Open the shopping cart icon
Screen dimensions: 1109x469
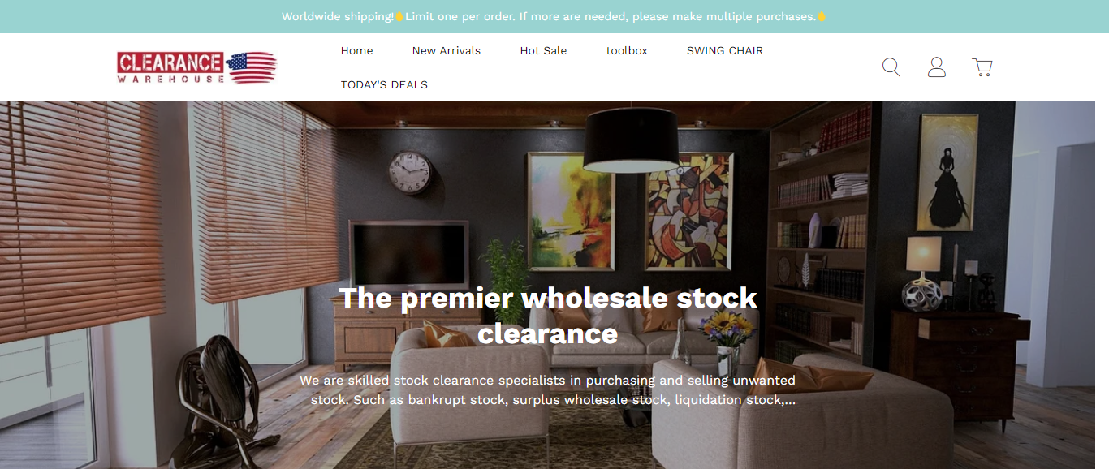coord(982,67)
